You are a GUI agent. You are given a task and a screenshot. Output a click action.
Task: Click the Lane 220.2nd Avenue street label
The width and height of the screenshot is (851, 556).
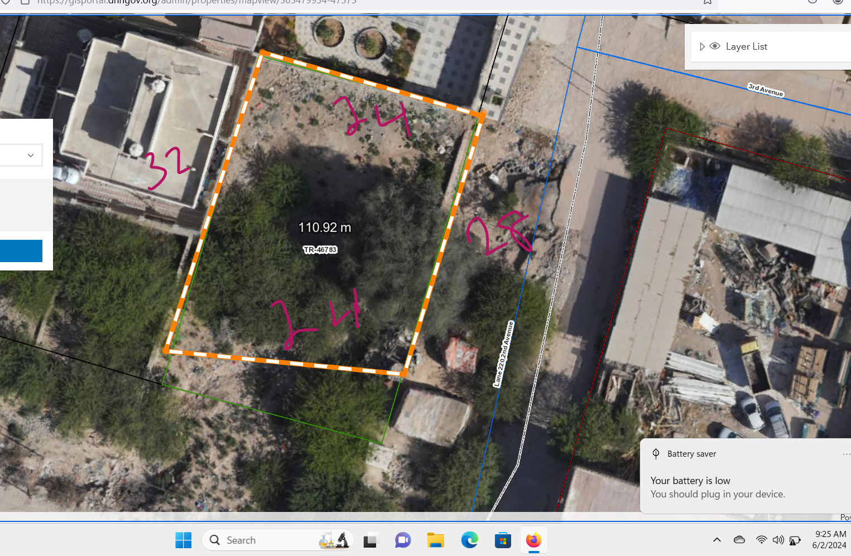[503, 354]
